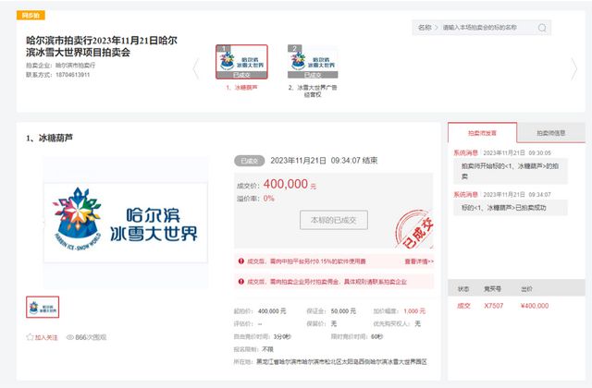The width and height of the screenshot is (592, 388).
Task: Click the main Harbin Ice-Snow World image
Action: [126, 223]
